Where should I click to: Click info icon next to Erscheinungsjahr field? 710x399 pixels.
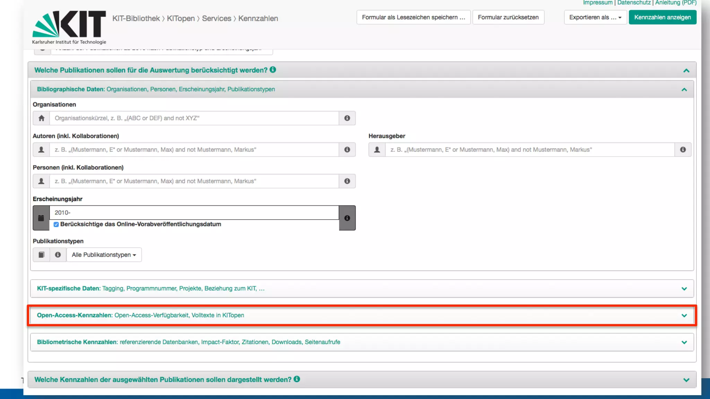click(347, 218)
